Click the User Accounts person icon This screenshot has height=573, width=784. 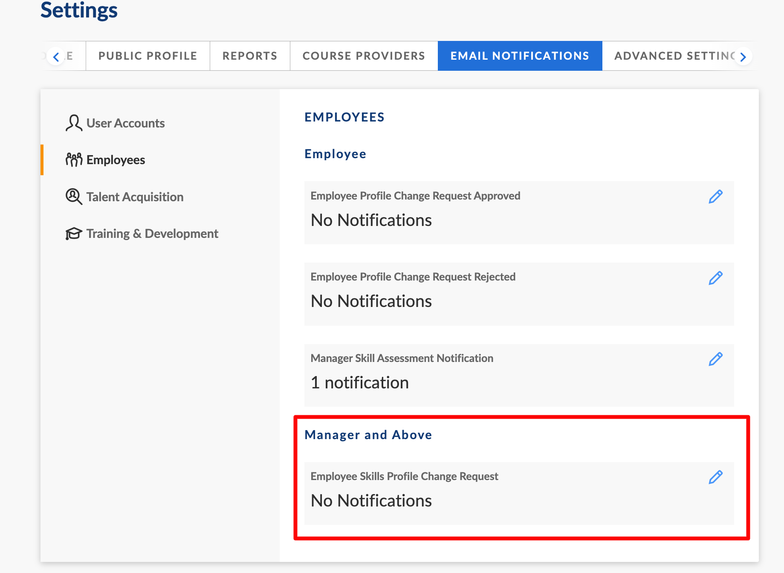point(74,123)
